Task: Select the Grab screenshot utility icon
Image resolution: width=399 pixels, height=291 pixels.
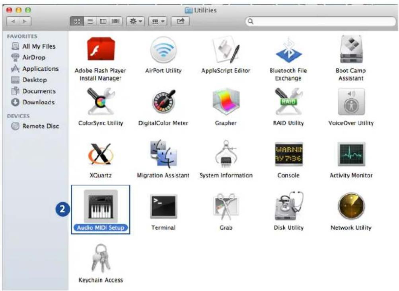Action: pyautogui.click(x=226, y=207)
